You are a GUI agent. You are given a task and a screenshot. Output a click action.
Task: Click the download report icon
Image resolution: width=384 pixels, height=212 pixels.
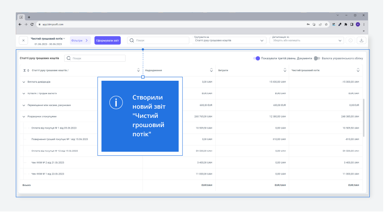coord(361,40)
